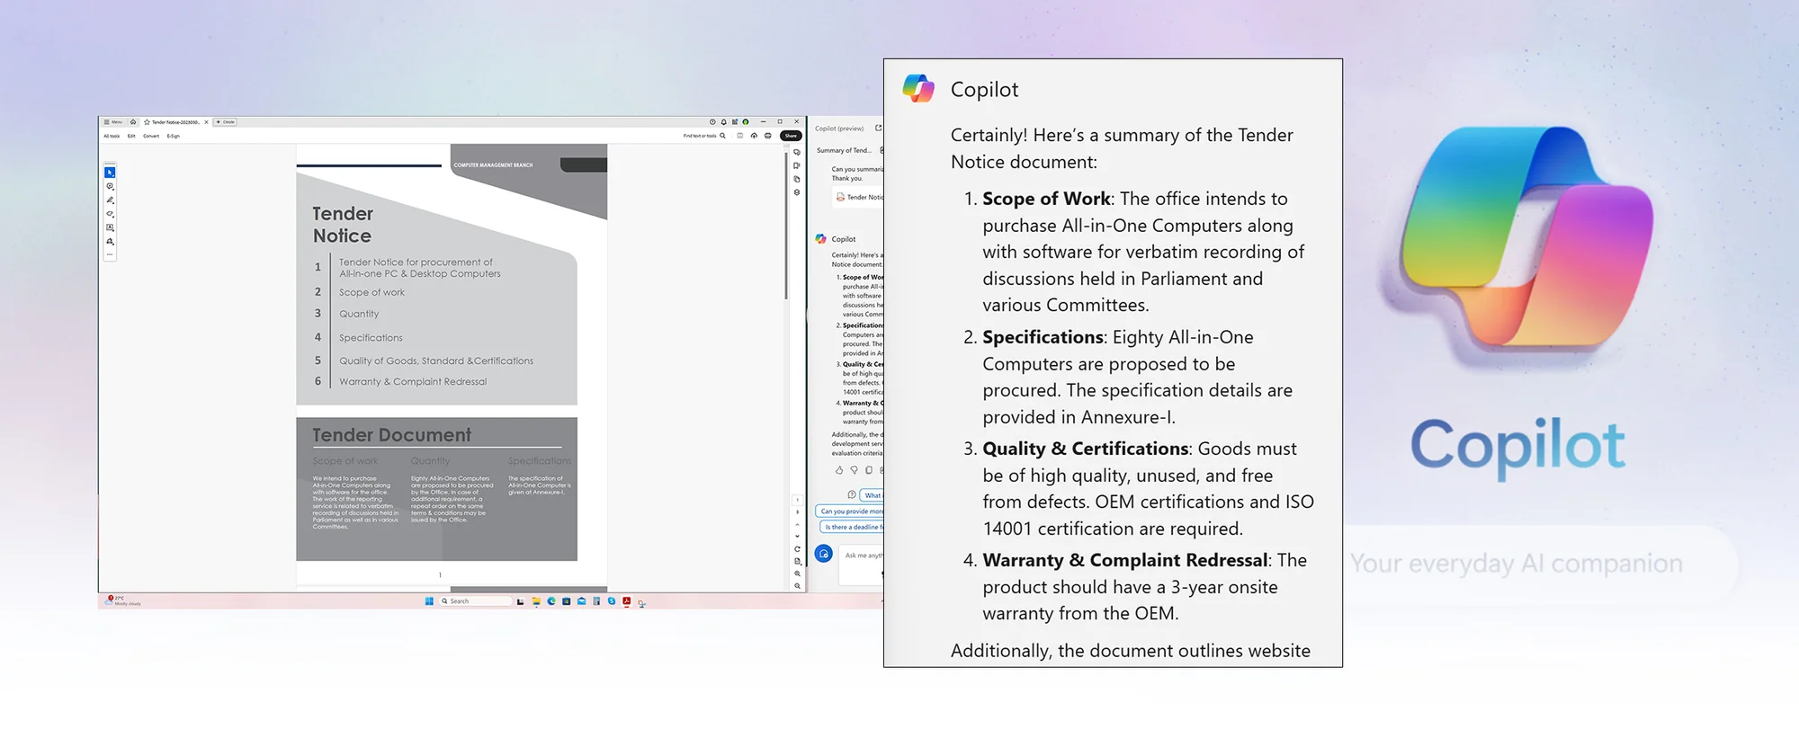Select the arrow Selection tool
Screen dimensions: 1799x729
[110, 173]
